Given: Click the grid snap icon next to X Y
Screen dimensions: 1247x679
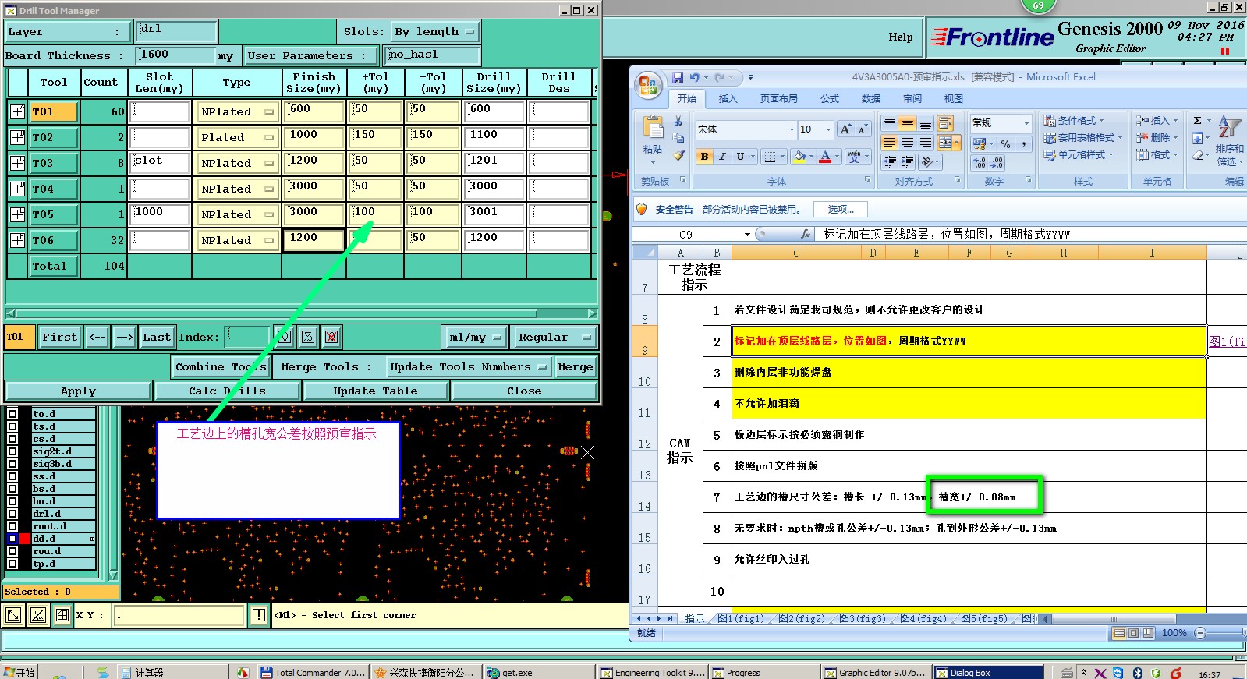Looking at the screenshot, I should click(x=62, y=615).
